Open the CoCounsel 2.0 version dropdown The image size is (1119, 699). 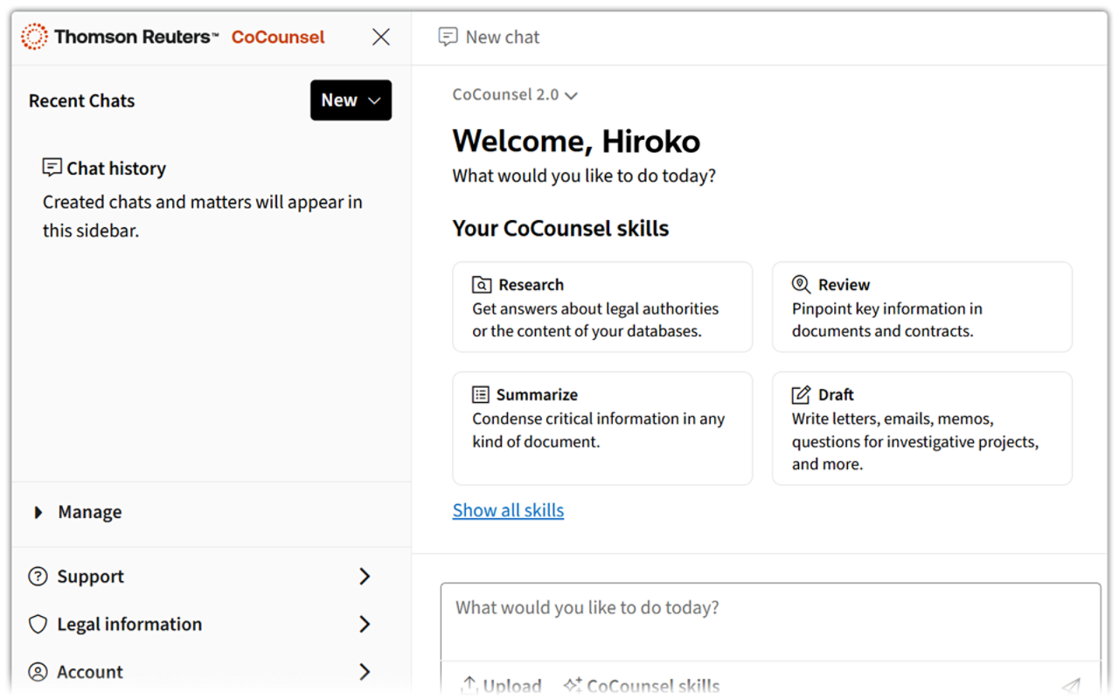(515, 95)
